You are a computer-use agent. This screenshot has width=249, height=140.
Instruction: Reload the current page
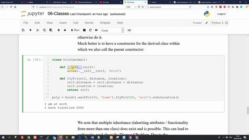[11, 7]
